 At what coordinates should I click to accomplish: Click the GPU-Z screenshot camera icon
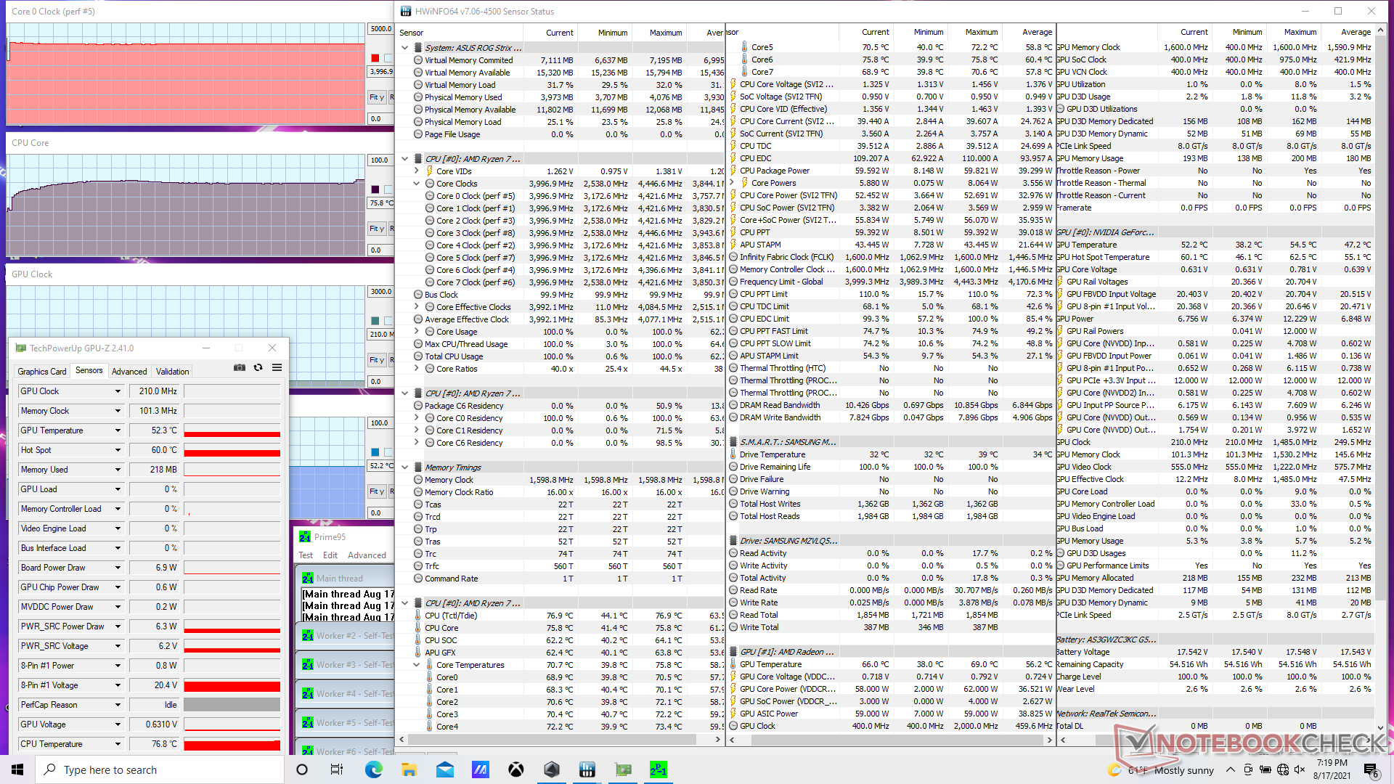tap(239, 368)
